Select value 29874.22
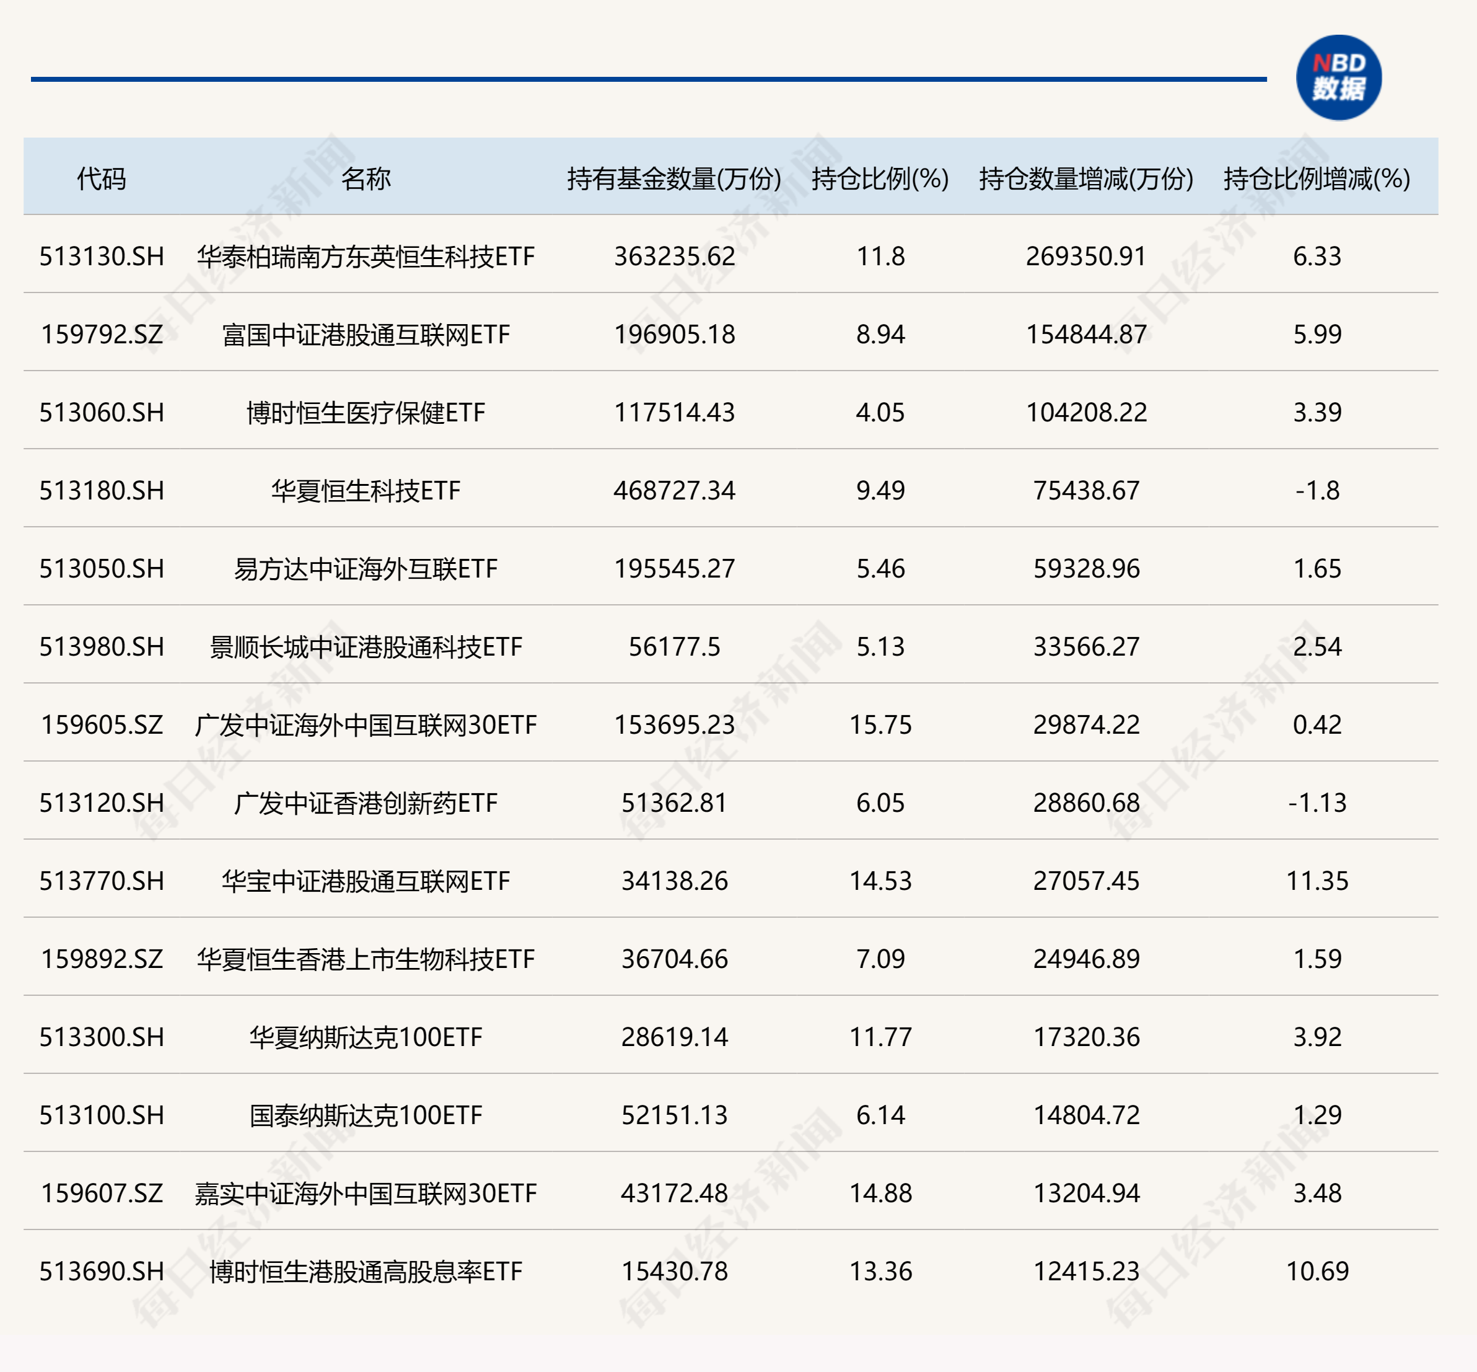Screen dimensions: 1477x1372 coord(1086,724)
